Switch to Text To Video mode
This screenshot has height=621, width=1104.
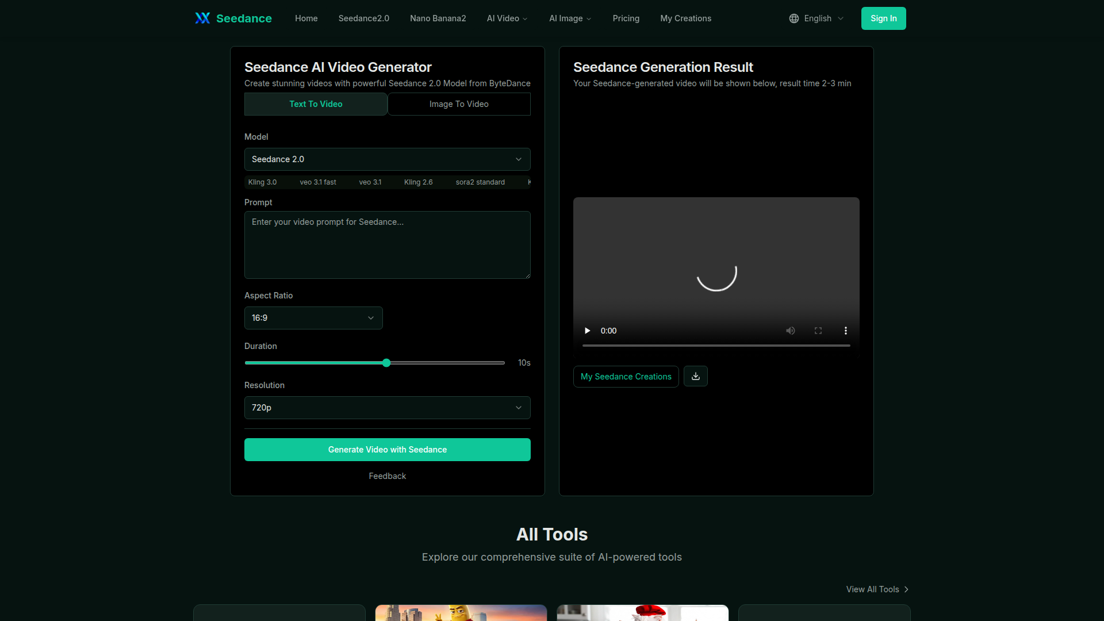pos(316,104)
